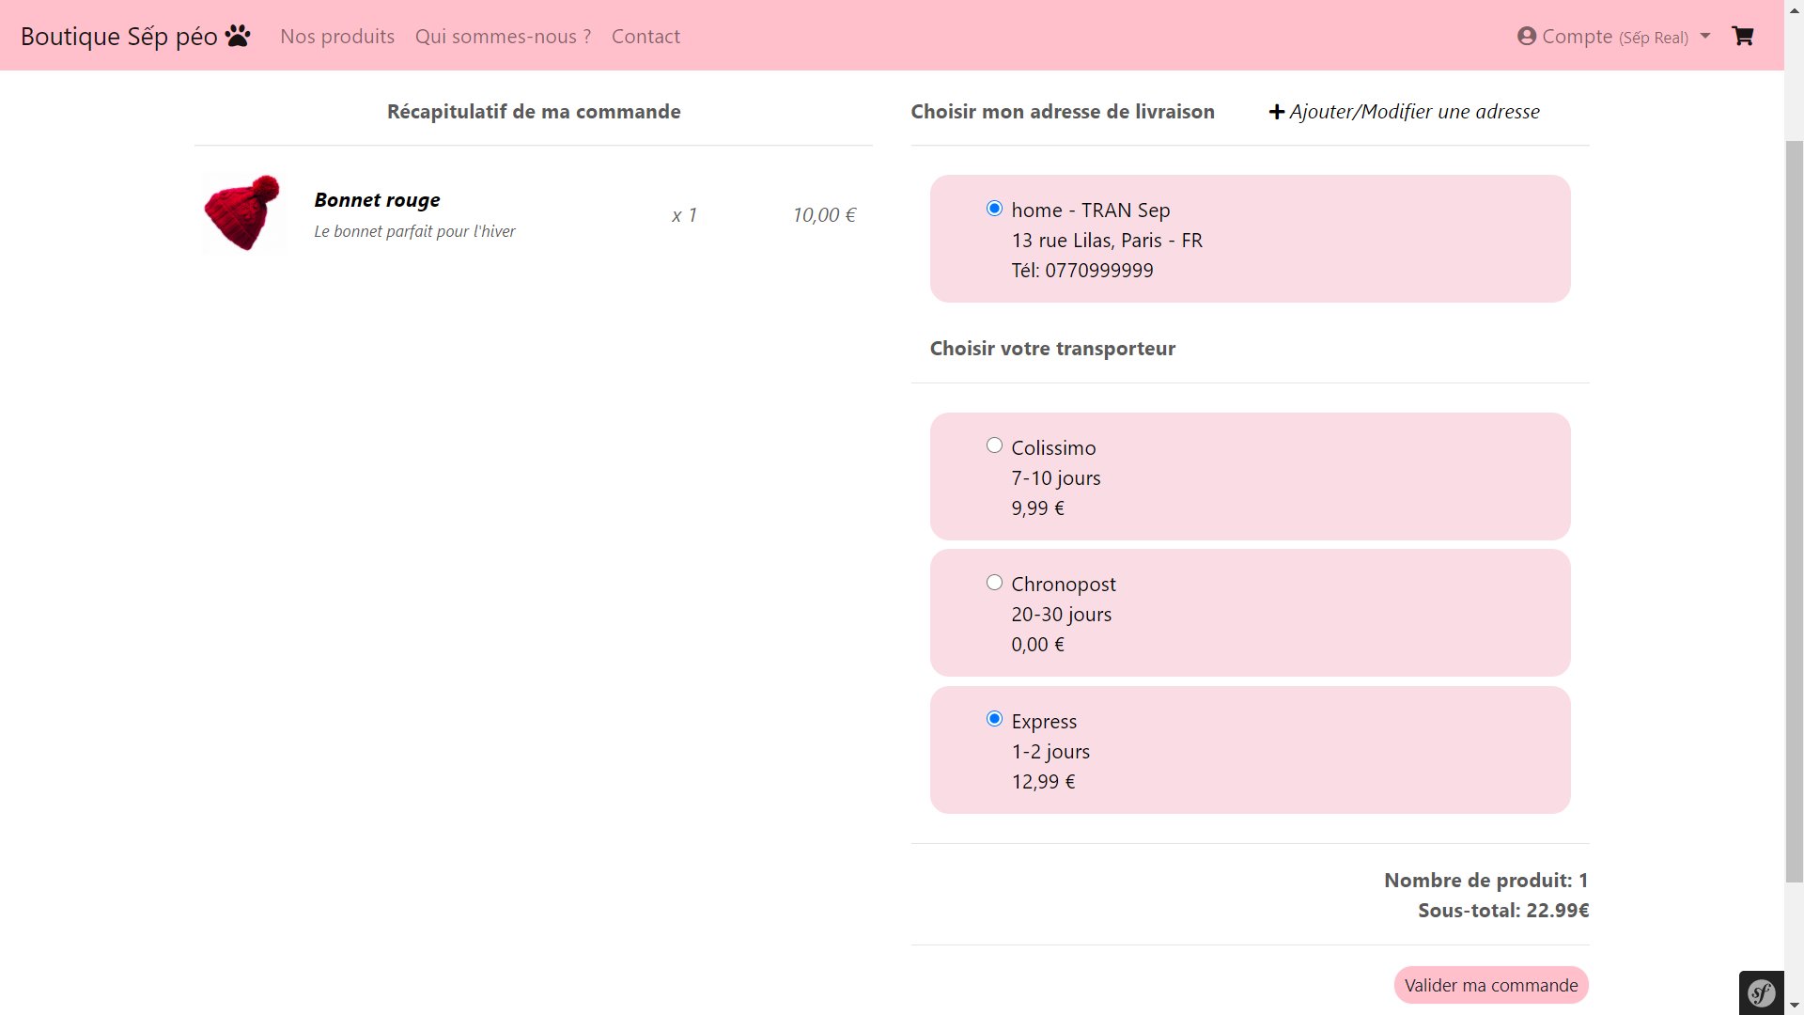1804x1015 pixels.
Task: Go to Boutique Sếp péo homepage
Action: coord(119,37)
